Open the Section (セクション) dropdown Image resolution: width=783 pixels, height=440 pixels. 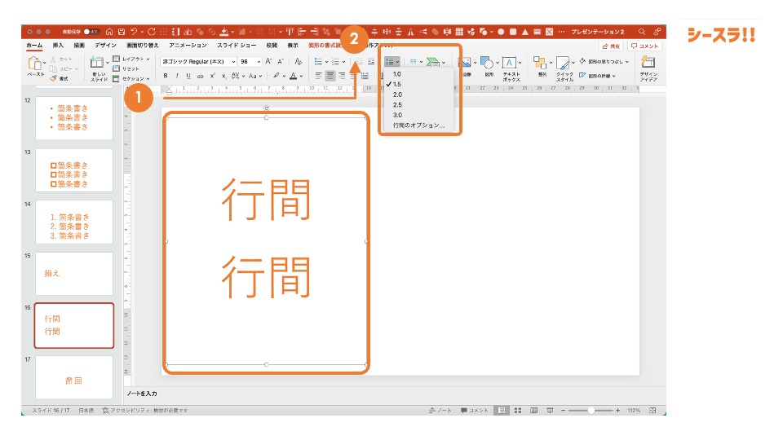coord(131,78)
